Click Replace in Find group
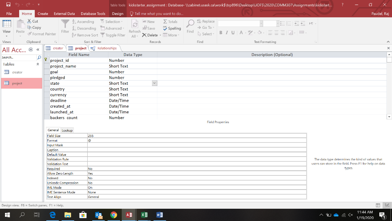392x221 pixels. coord(206,21)
